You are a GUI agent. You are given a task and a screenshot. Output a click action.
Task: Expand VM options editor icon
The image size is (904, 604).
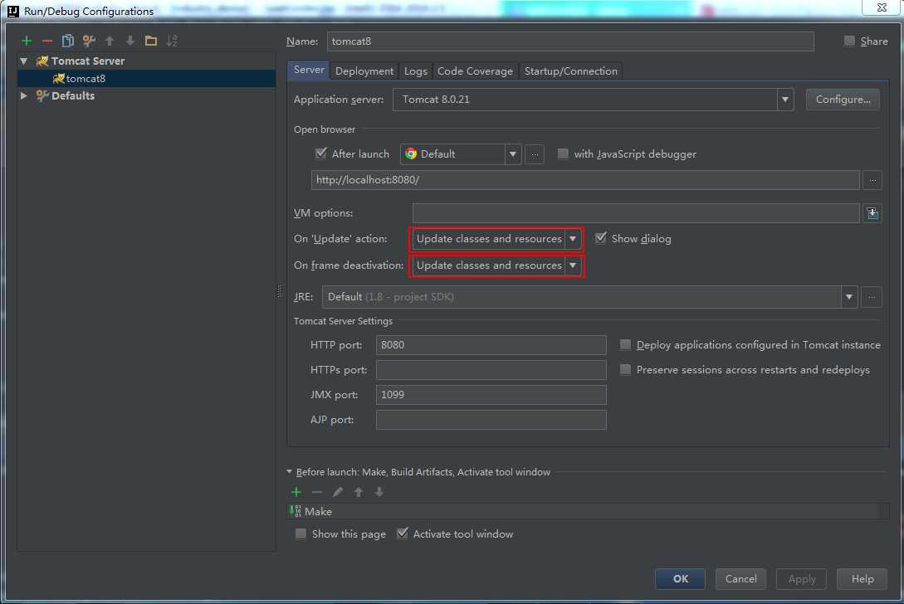pyautogui.click(x=872, y=213)
